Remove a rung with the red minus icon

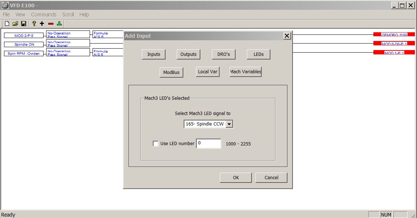point(51,24)
